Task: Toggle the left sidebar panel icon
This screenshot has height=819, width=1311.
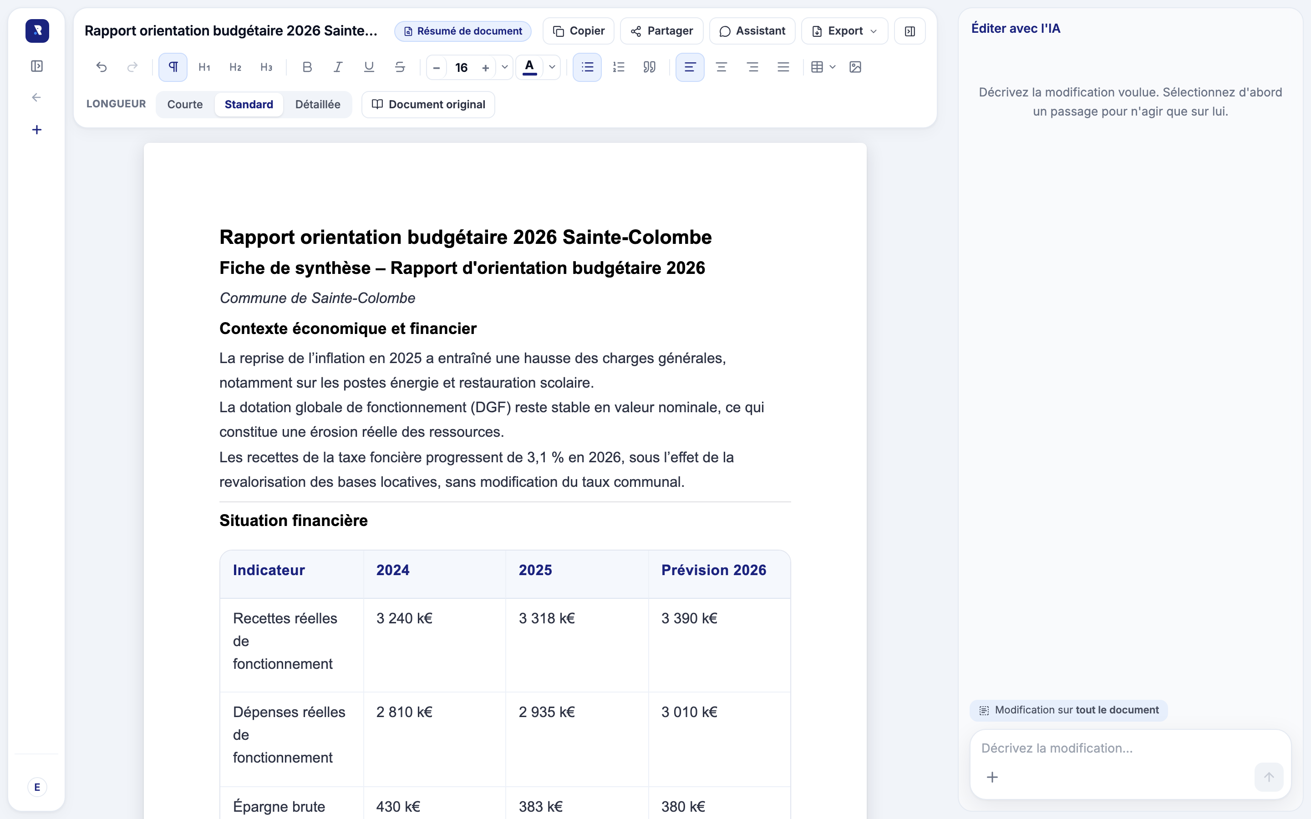Action: (x=37, y=66)
